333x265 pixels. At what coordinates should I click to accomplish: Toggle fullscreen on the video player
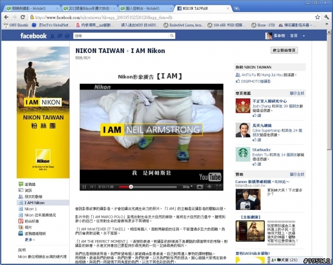(x=219, y=187)
